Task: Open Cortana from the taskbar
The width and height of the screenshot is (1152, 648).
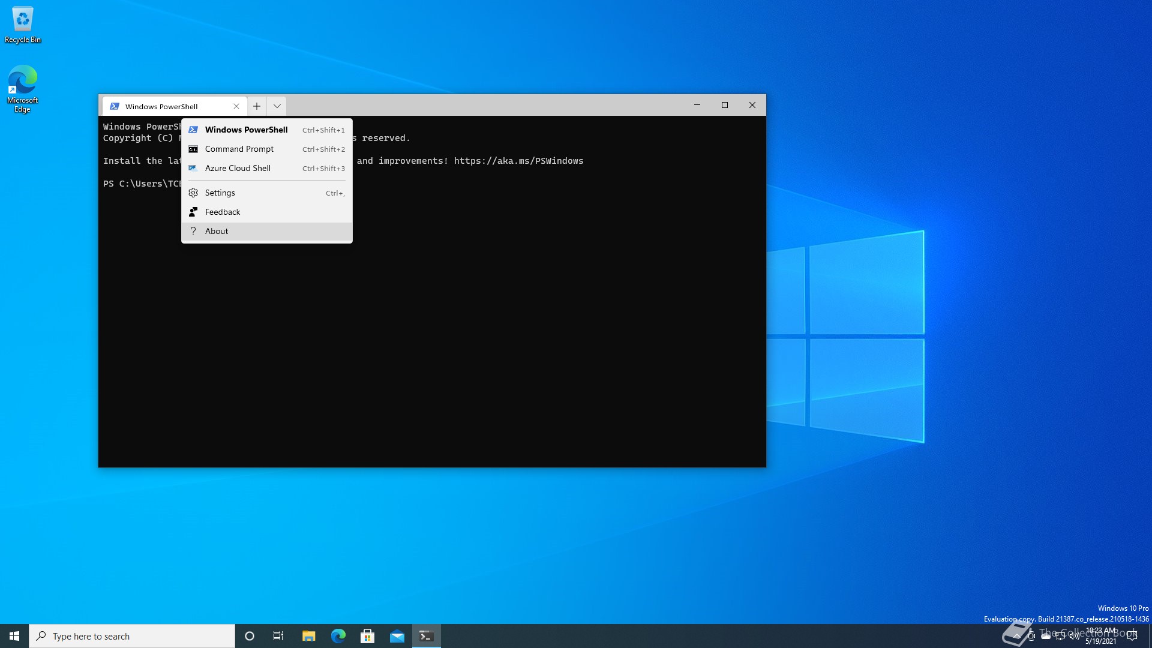Action: [250, 636]
